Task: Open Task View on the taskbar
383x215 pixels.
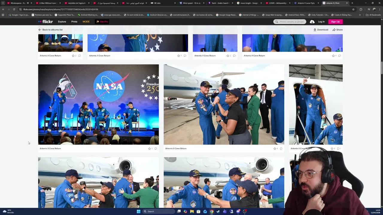Action: point(179,211)
